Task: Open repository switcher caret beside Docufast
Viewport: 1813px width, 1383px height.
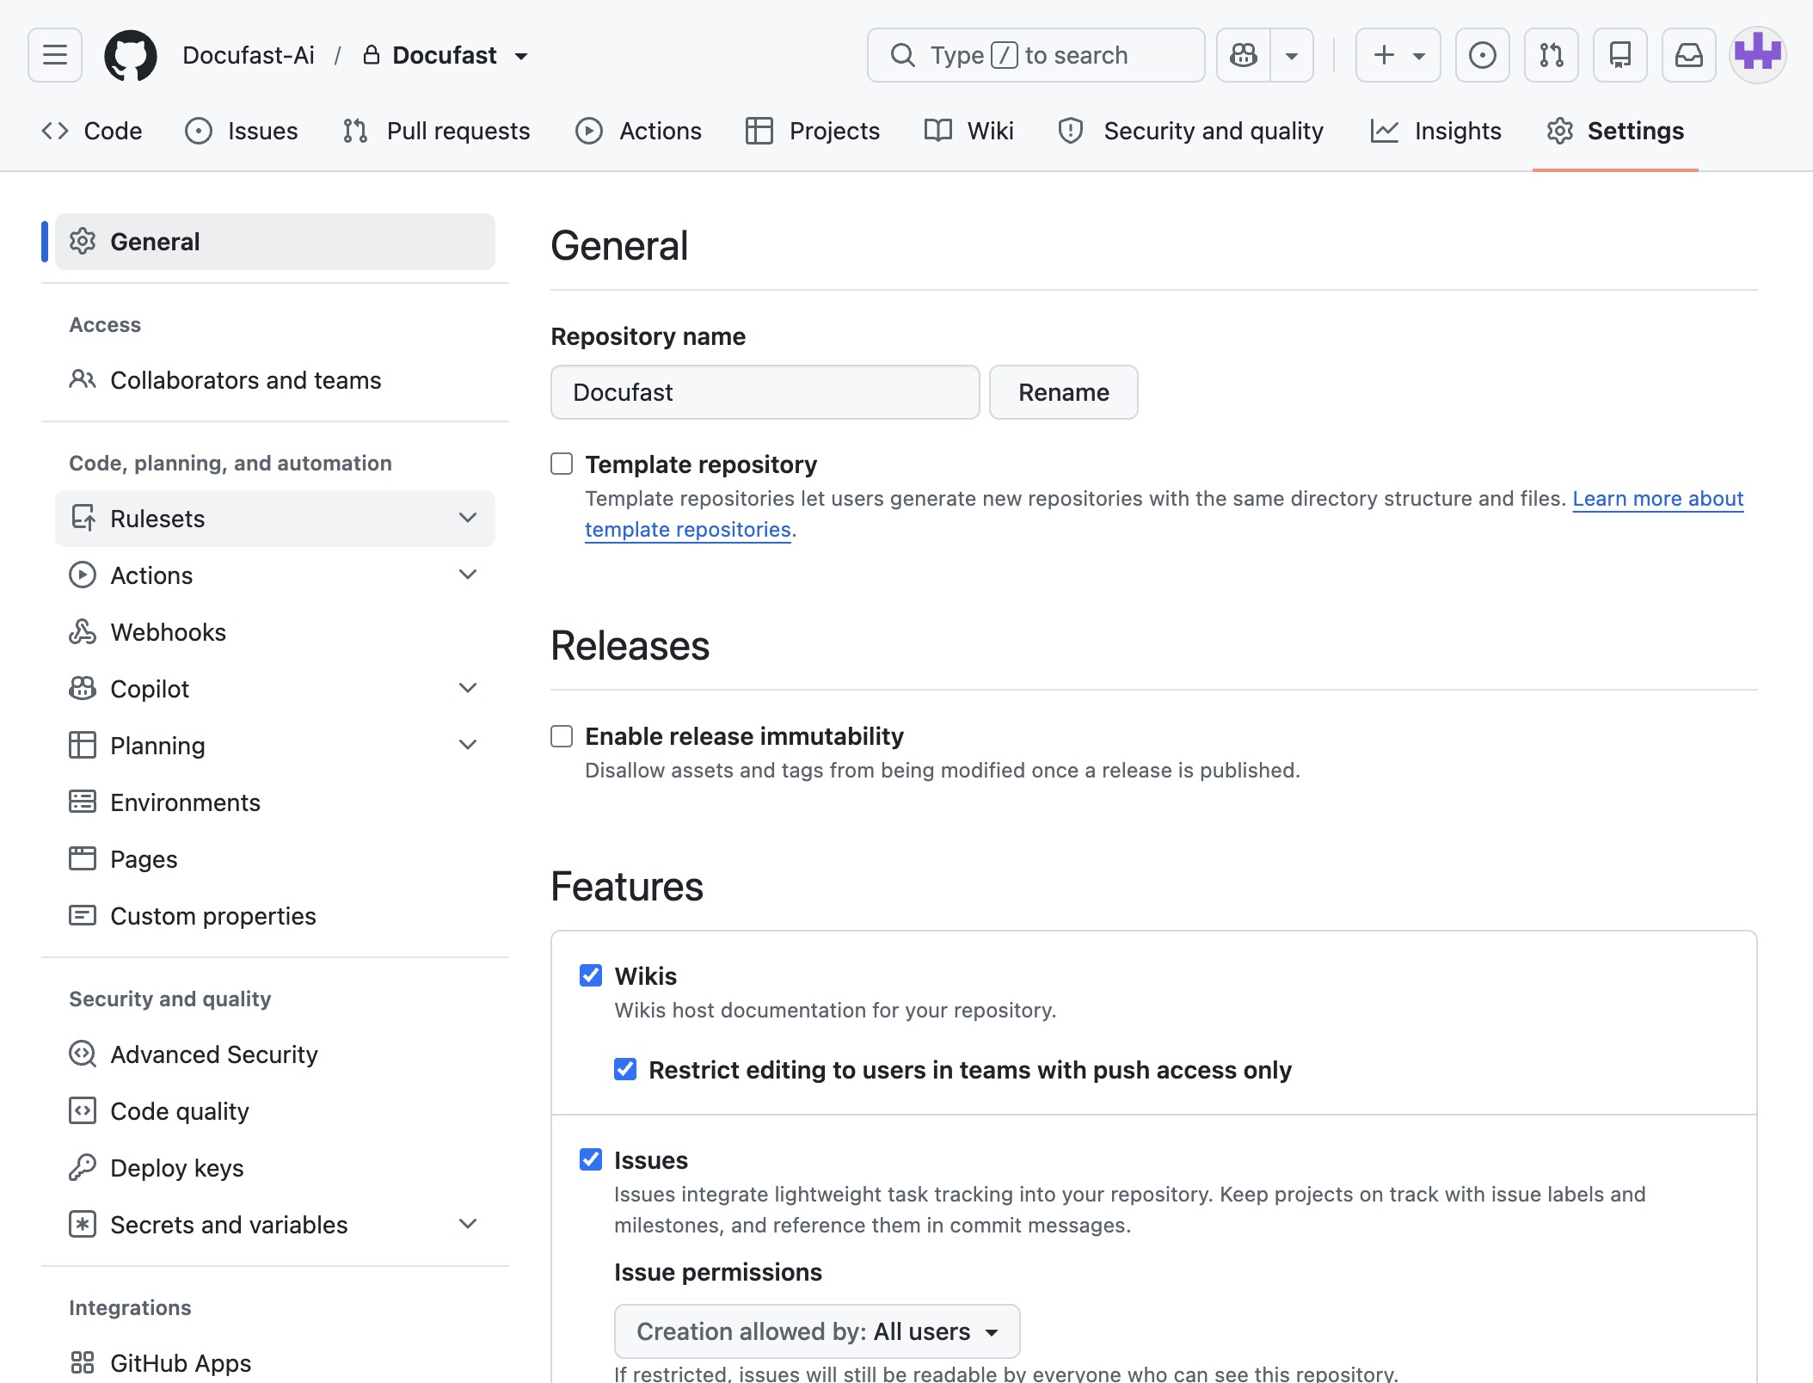Action: pyautogui.click(x=521, y=56)
